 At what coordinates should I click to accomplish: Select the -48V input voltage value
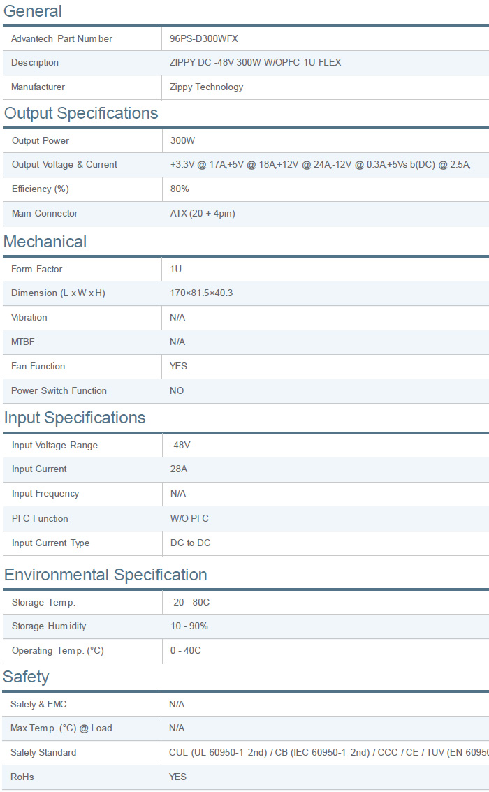[x=180, y=446]
